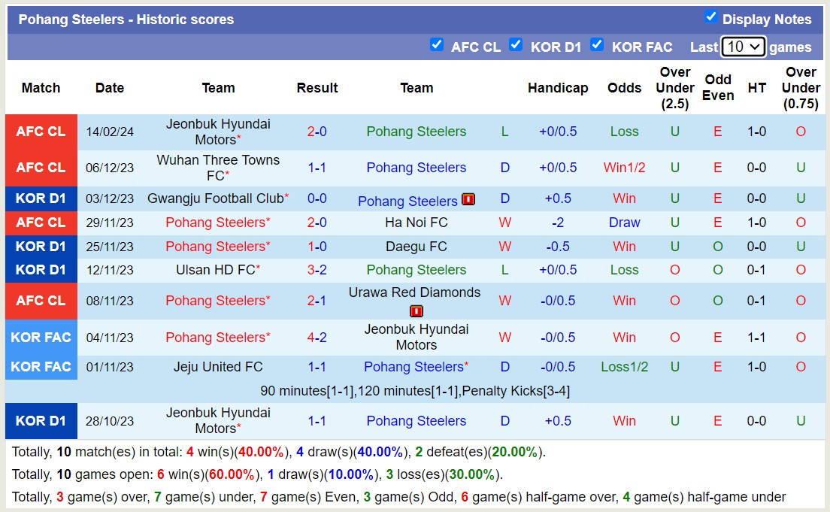
Task: Open the 4-2 match result
Action: pos(317,338)
